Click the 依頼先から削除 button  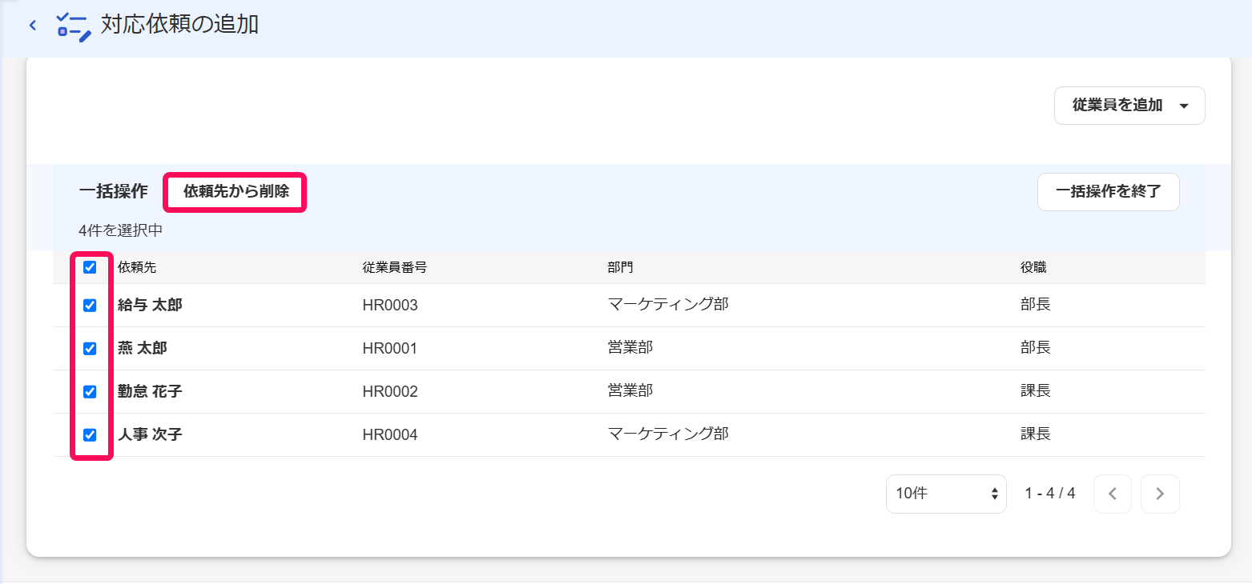[x=236, y=192]
